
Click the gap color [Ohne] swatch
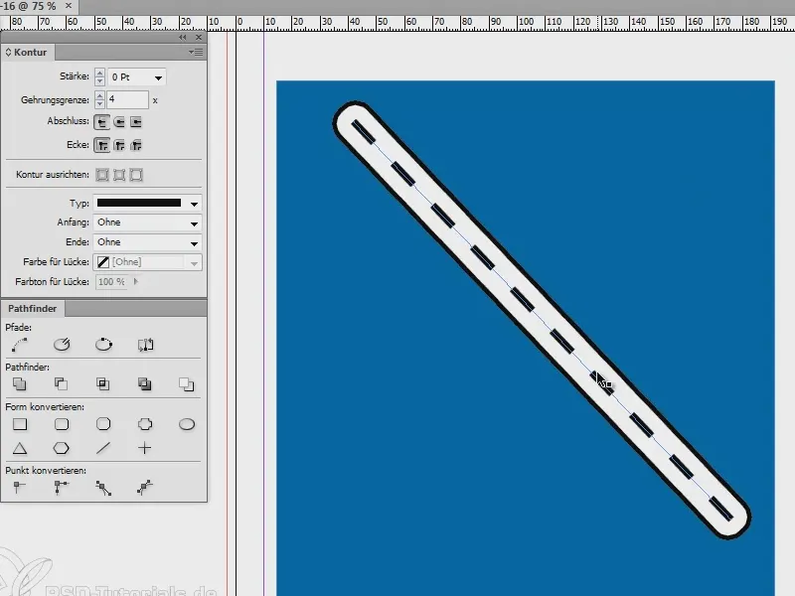tap(103, 262)
